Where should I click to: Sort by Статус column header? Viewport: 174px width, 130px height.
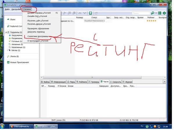pos(94,17)
